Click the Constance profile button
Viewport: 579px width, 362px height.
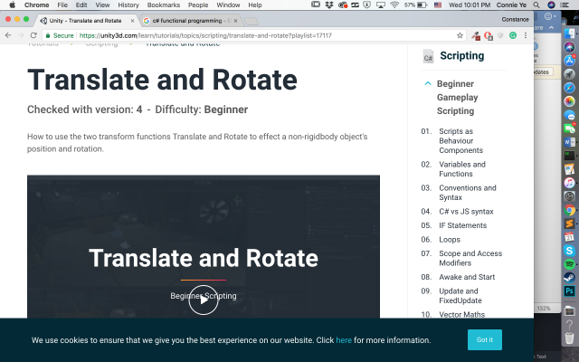(515, 19)
